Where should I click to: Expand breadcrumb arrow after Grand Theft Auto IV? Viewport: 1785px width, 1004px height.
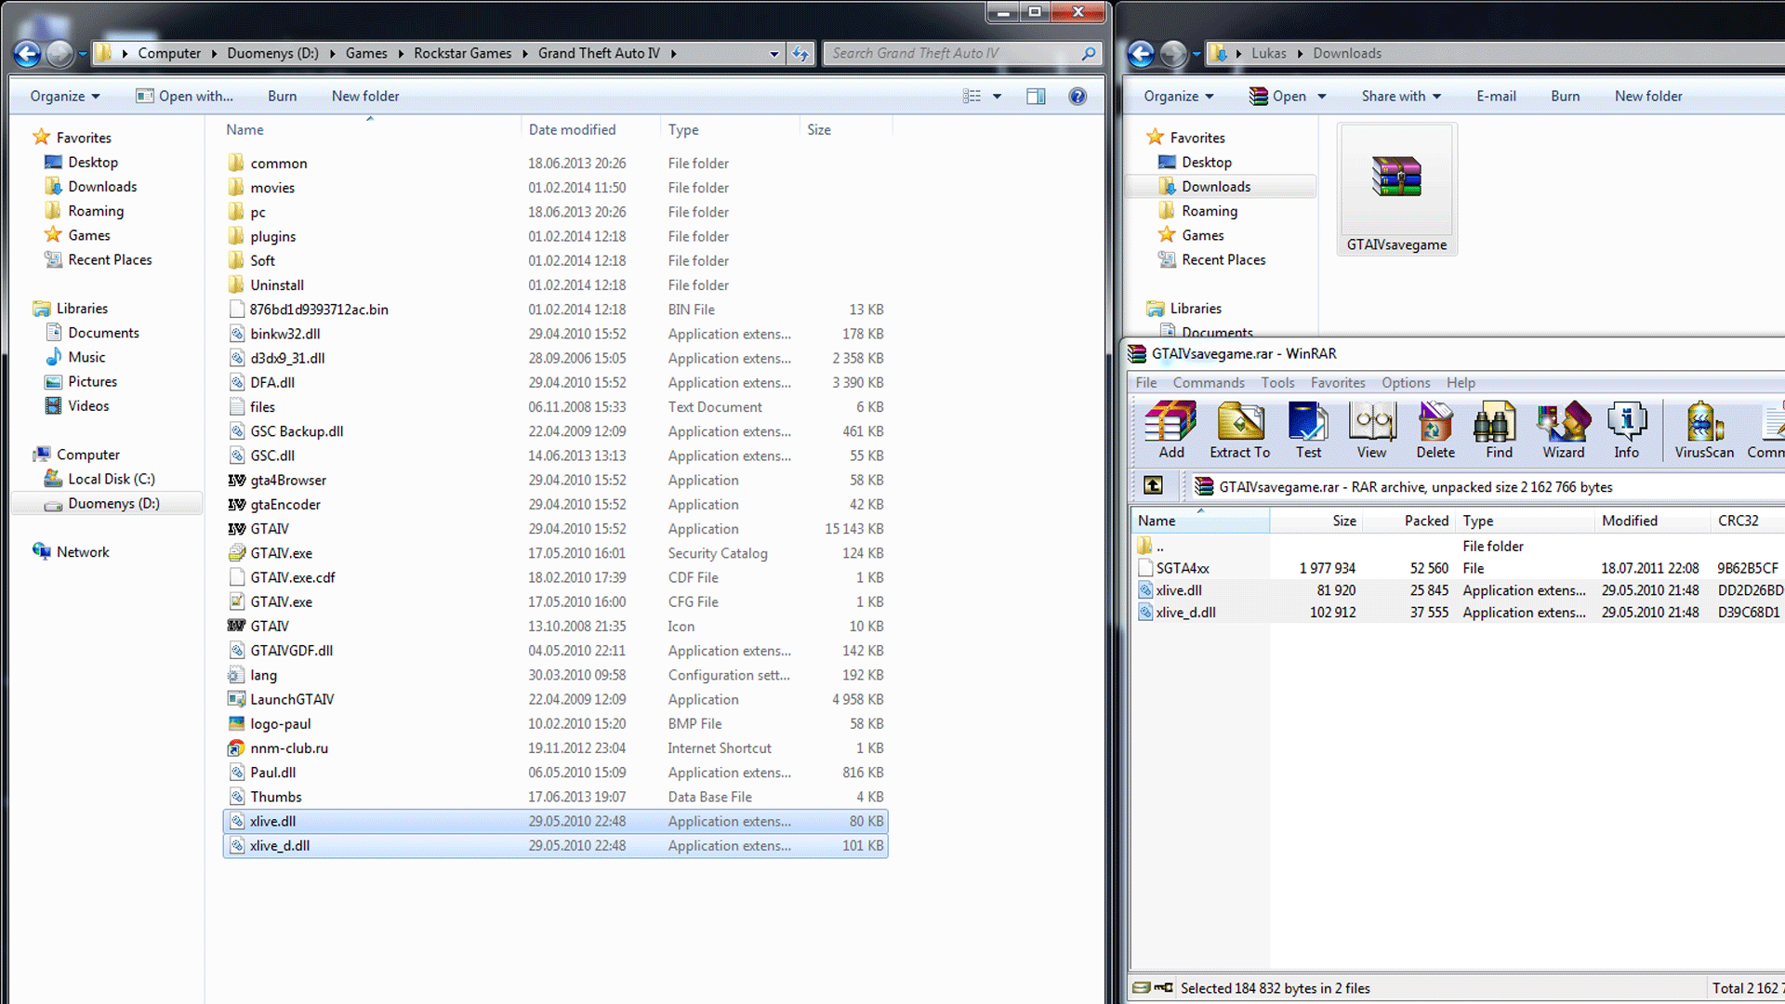(x=673, y=54)
